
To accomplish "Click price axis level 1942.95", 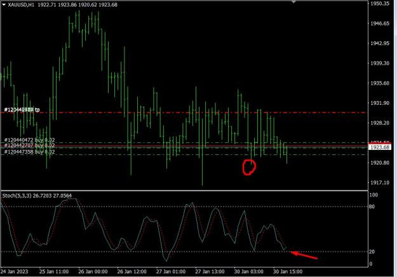I will click(x=380, y=43).
